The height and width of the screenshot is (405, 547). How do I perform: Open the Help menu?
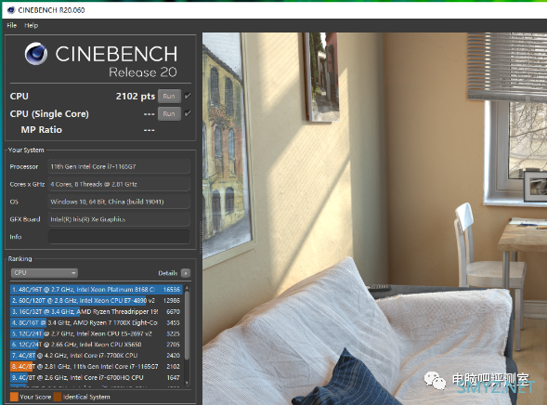click(x=31, y=25)
